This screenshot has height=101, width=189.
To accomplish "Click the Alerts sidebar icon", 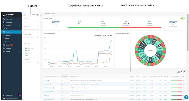I will click(4, 45).
